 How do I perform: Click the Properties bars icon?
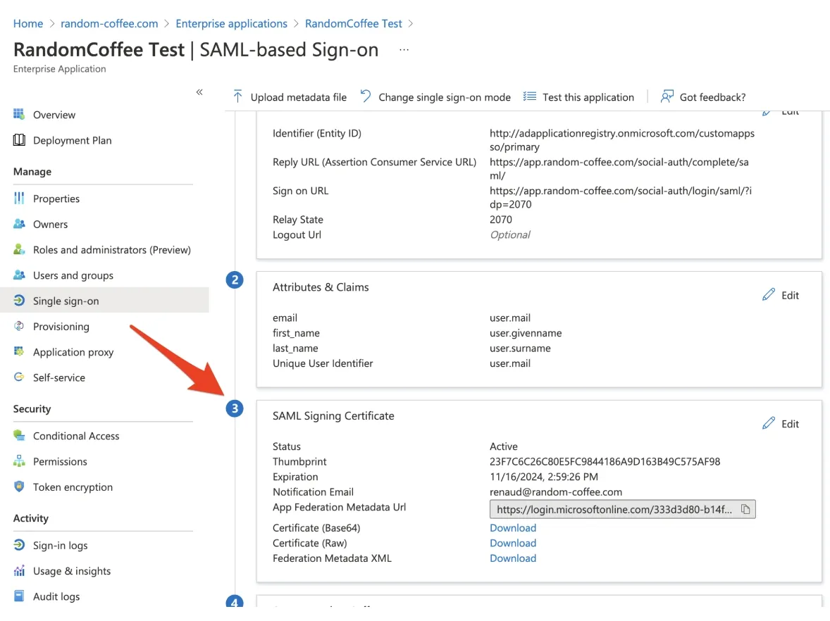[19, 199]
